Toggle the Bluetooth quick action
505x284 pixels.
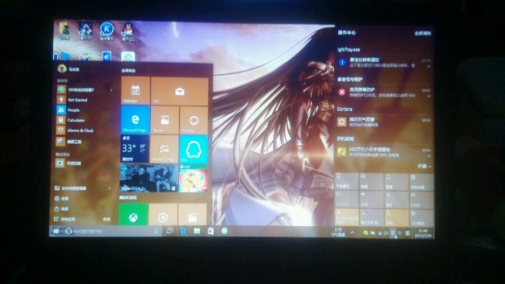(x=397, y=200)
